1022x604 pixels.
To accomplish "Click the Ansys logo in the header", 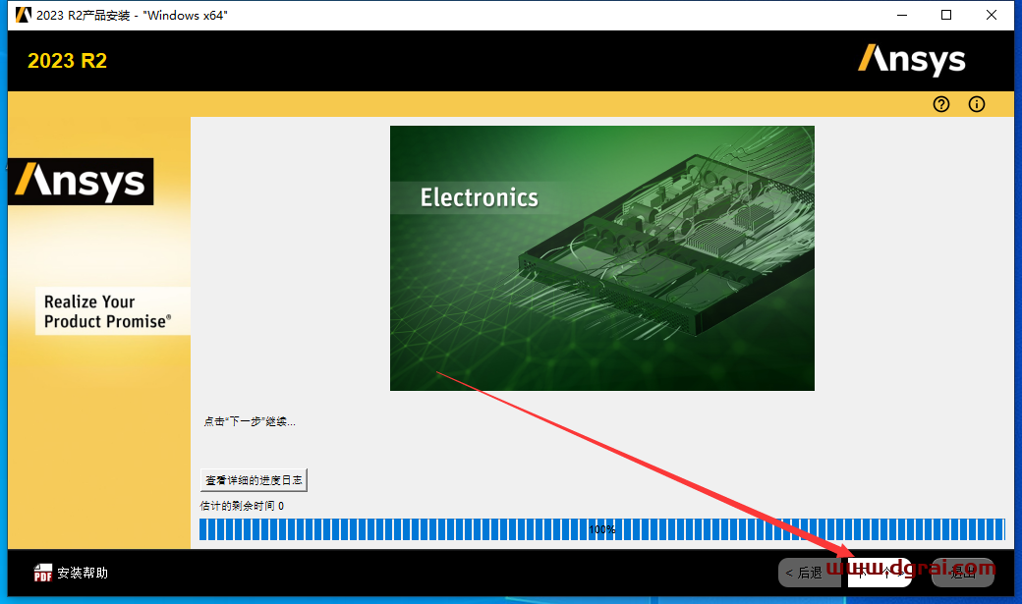I will [911, 60].
